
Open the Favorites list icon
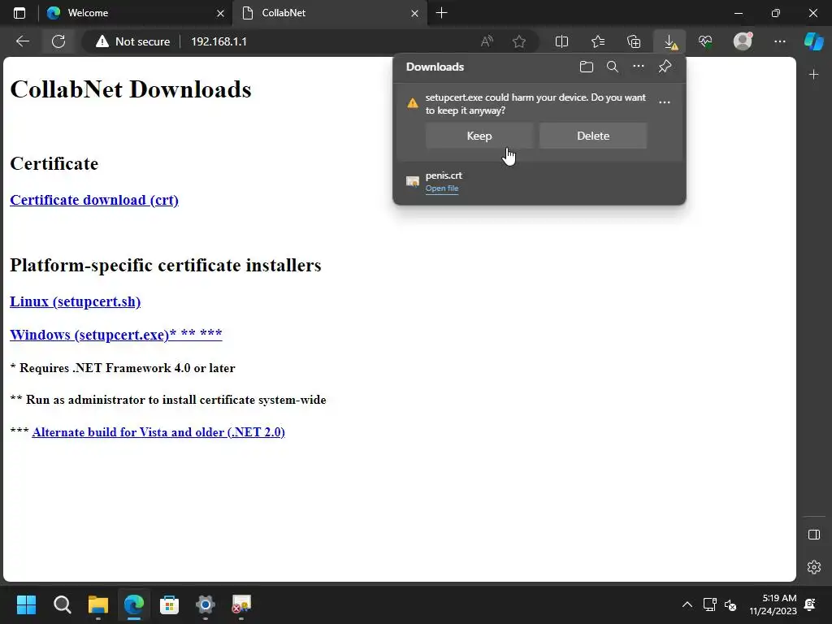598,41
